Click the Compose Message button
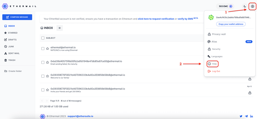257x119 pixels. (17, 17)
